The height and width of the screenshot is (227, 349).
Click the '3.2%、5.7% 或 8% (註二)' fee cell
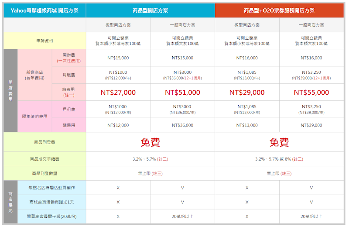(x=279, y=159)
